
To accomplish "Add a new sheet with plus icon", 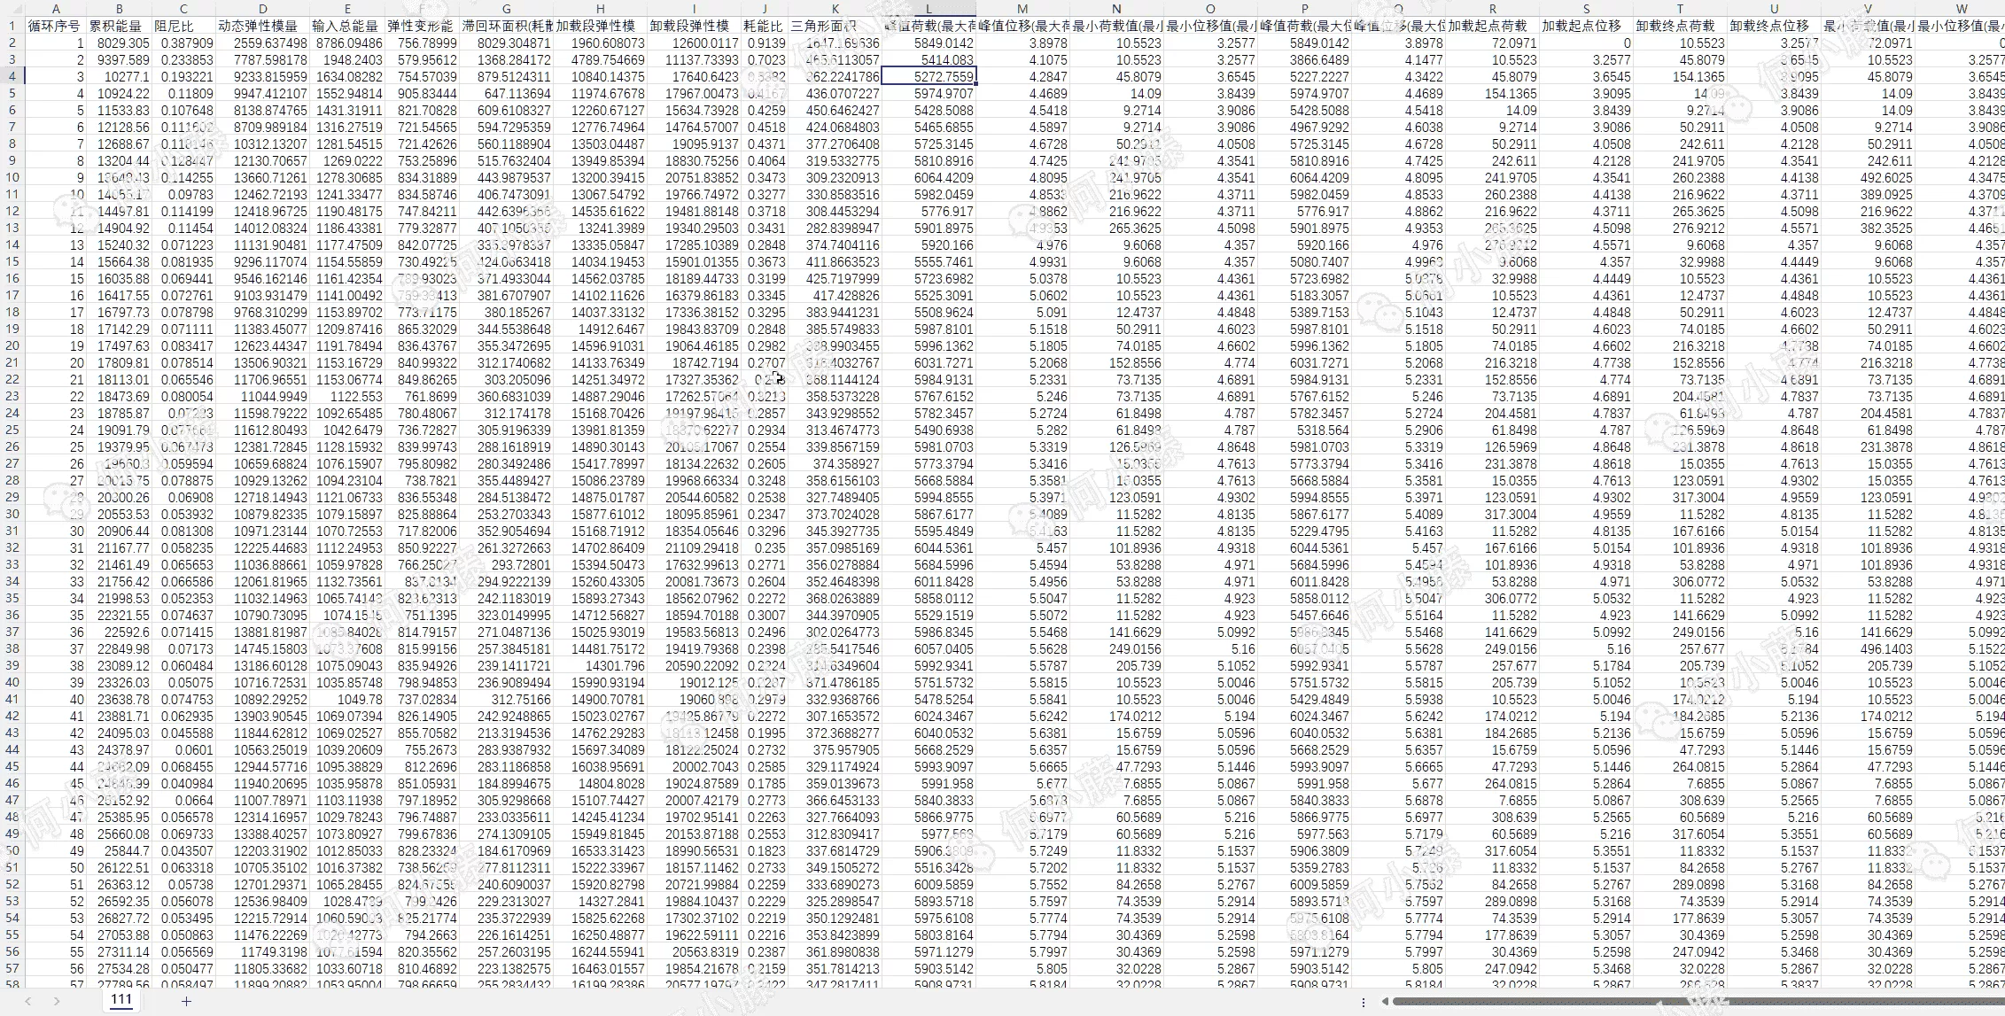I will click(186, 1001).
